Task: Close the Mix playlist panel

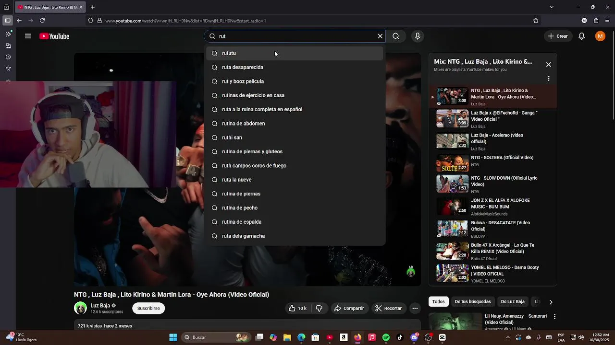Action: coord(548,65)
